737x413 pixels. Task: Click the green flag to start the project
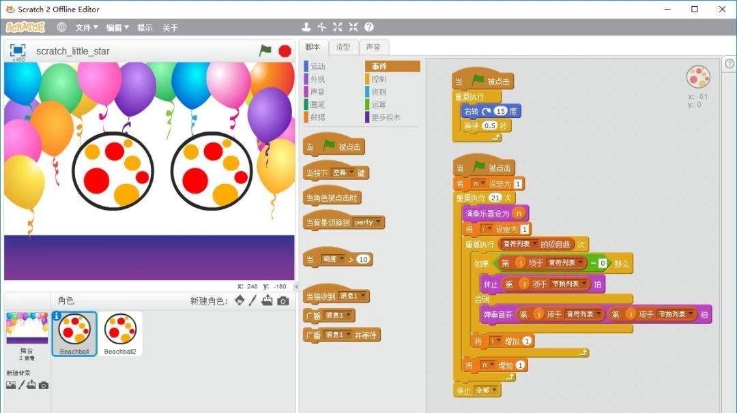[265, 50]
